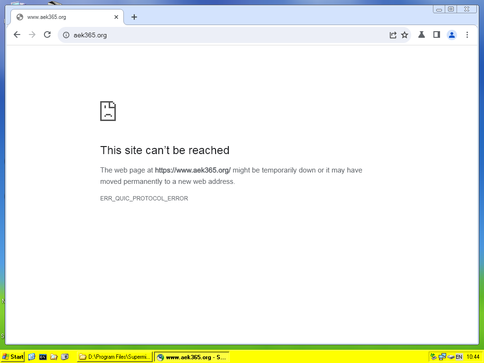This screenshot has height=363, width=484.
Task: Click the safely remove hardware tray icon
Action: pos(451,357)
